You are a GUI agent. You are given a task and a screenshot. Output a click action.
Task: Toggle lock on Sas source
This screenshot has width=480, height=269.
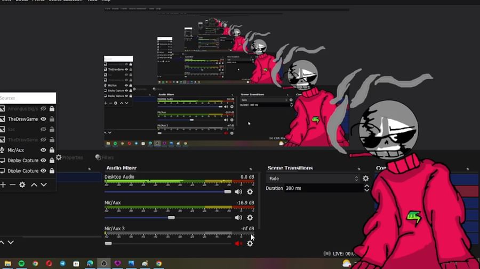point(52,129)
